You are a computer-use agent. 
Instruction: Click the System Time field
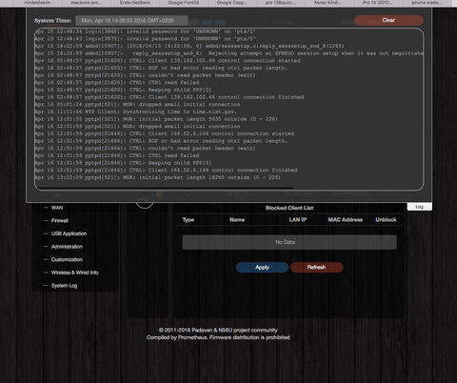pyautogui.click(x=131, y=21)
